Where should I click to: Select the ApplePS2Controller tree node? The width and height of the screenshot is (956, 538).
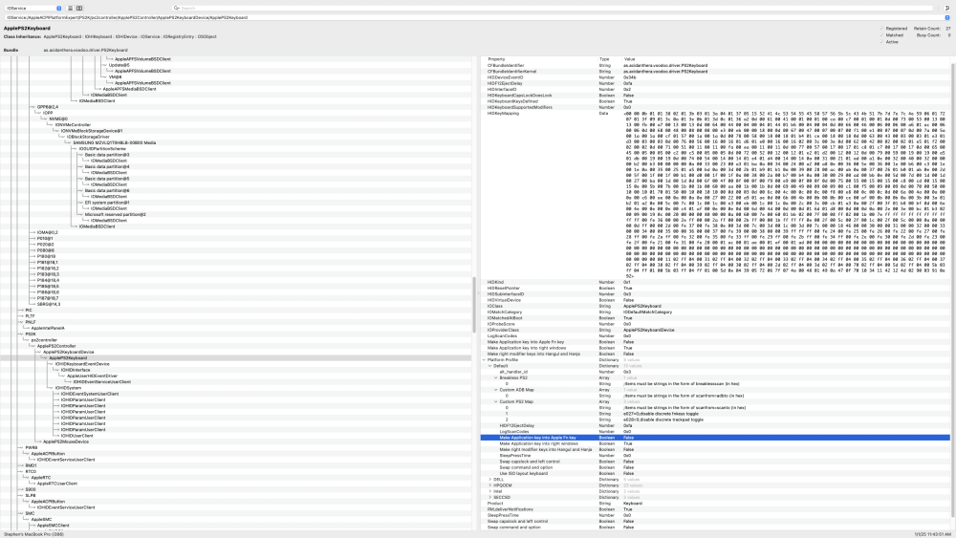pos(56,346)
